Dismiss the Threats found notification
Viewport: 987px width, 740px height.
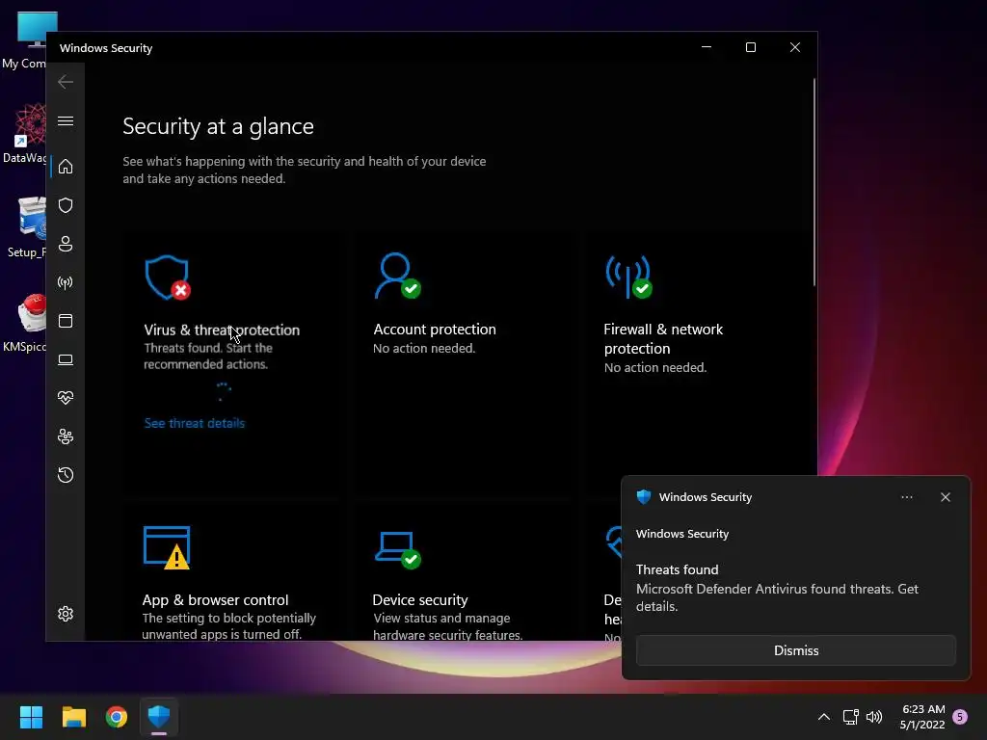point(795,650)
